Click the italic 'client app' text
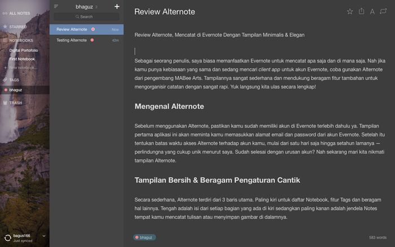The image size is (395, 247). 269,69
